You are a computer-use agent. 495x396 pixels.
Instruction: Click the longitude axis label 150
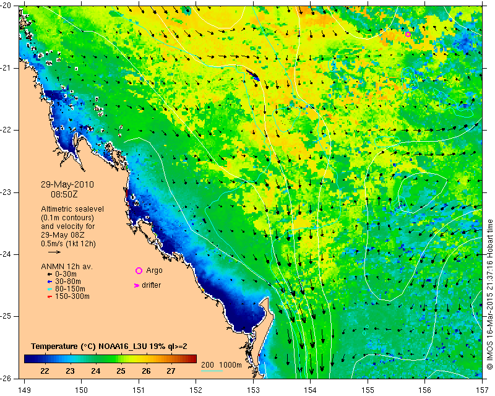[x=82, y=390]
